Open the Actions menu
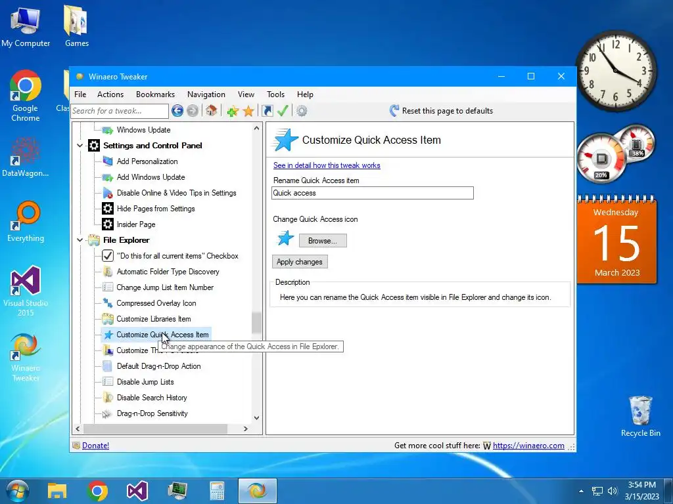673x504 pixels. point(110,94)
